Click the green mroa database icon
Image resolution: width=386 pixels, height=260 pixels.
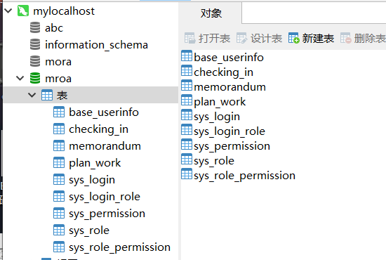point(35,78)
